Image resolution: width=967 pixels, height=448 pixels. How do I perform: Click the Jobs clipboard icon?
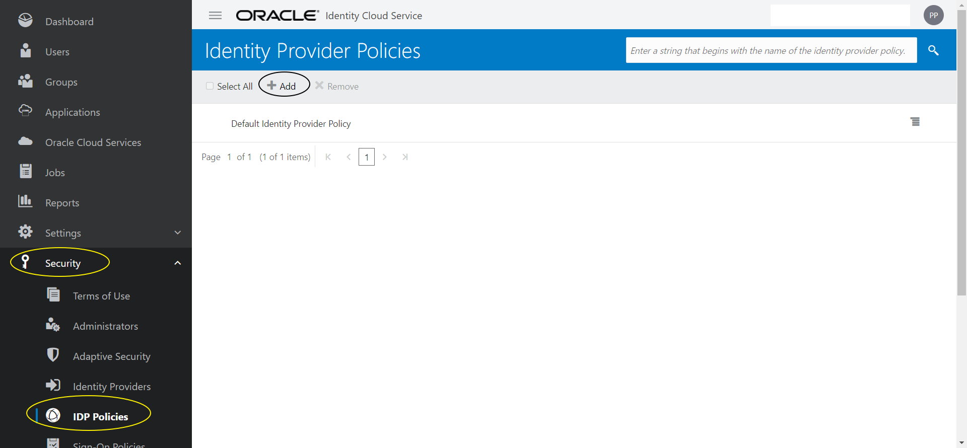(x=26, y=171)
